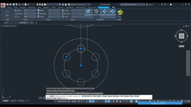Click the Base Point button
Viewport: 191px width, 107px height.
[96, 12]
